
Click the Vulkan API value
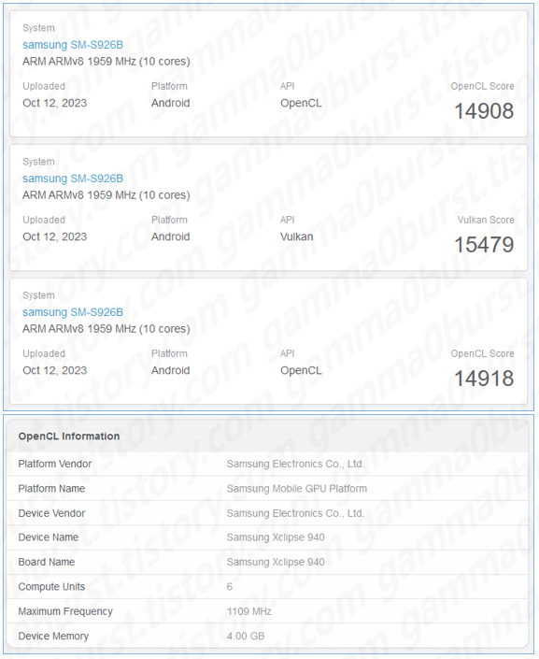[x=297, y=236]
